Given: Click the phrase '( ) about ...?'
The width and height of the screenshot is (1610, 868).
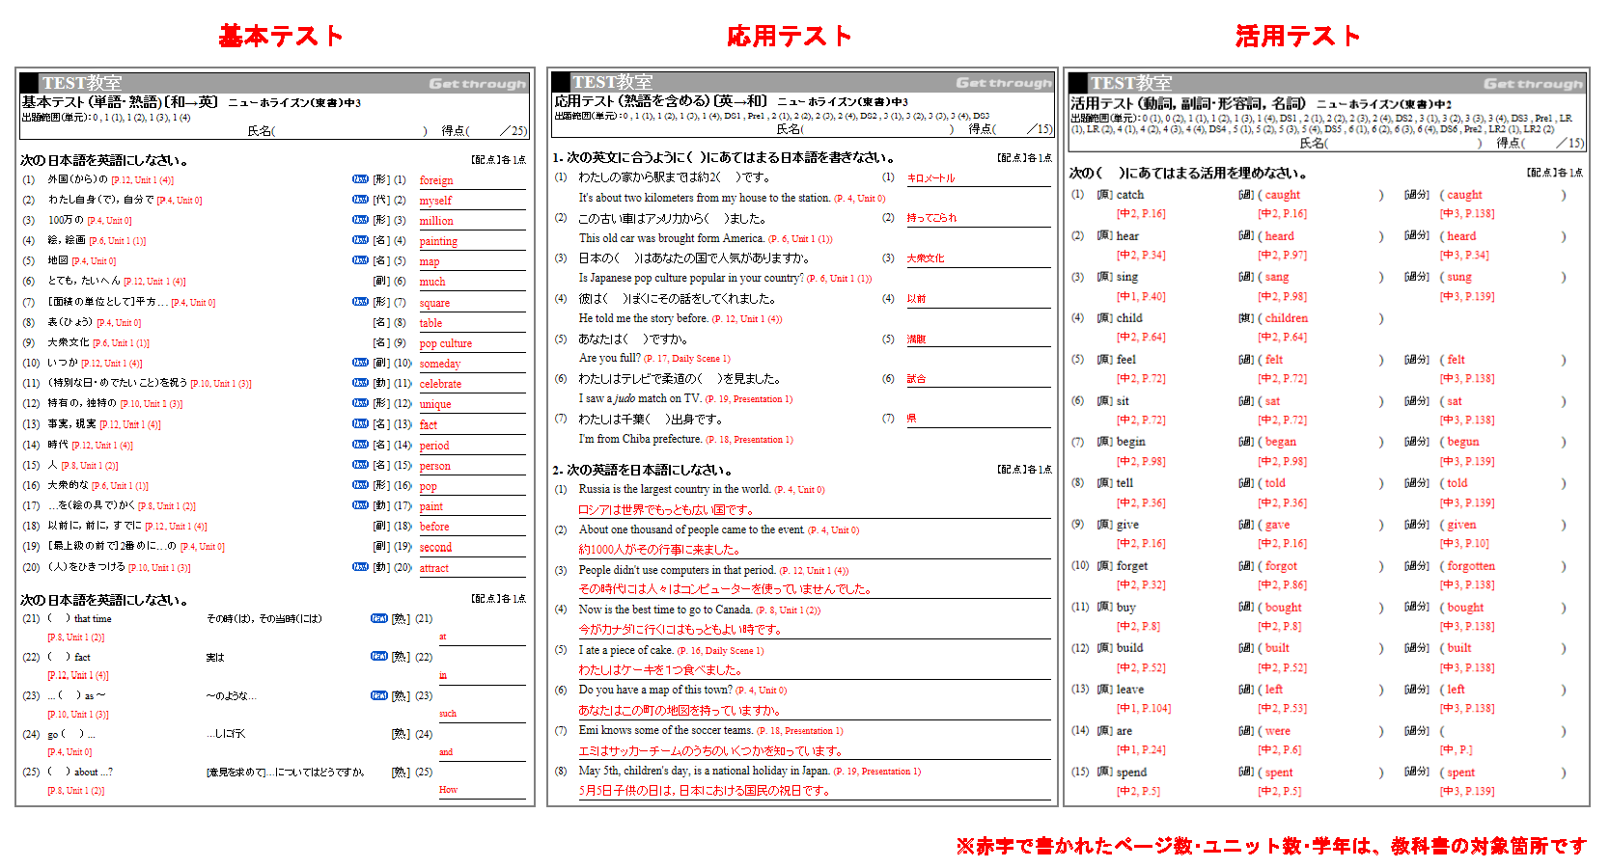Looking at the screenshot, I should point(80,772).
